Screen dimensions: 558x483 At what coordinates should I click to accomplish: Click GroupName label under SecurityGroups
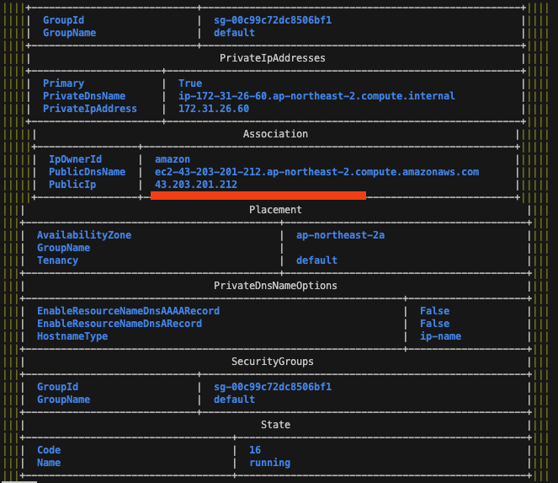(x=63, y=400)
